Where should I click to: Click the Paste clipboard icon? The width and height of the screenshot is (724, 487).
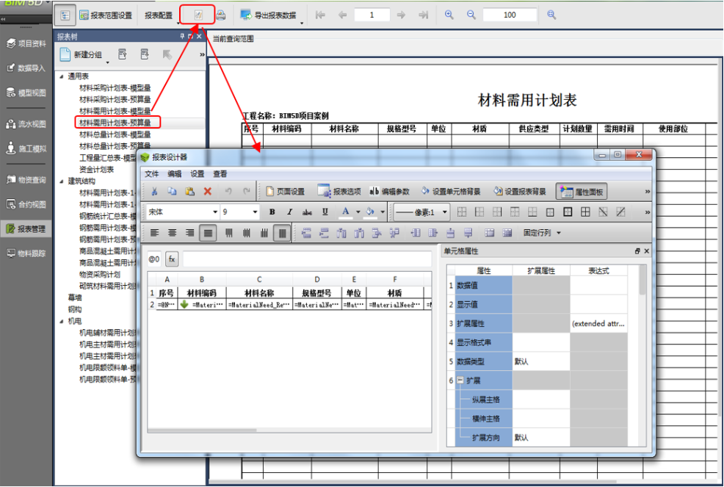(x=189, y=191)
